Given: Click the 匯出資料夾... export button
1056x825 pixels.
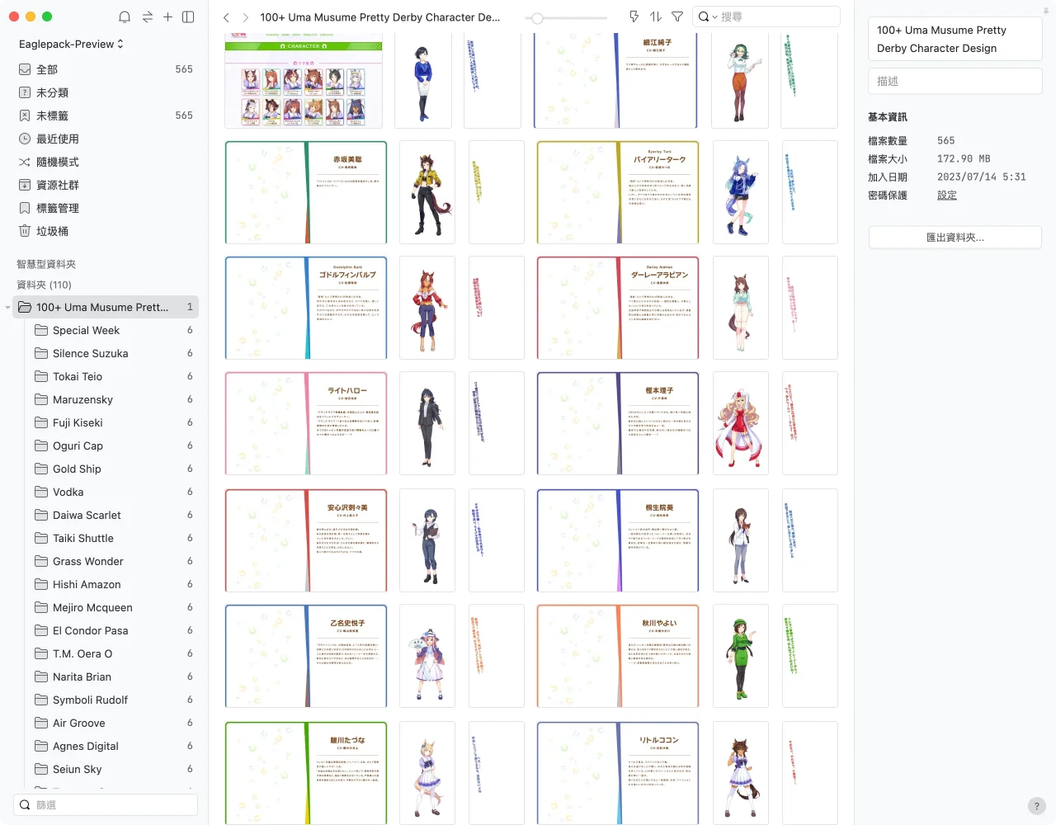Looking at the screenshot, I should click(x=955, y=237).
